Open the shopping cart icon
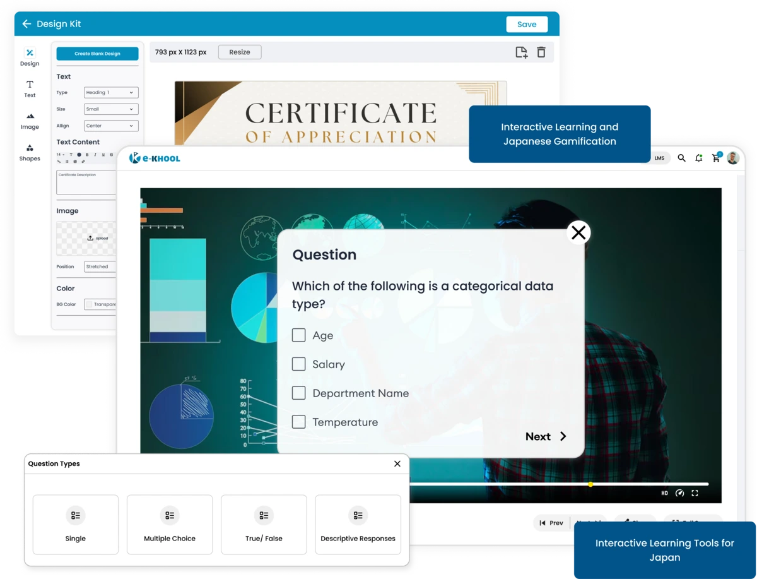The image size is (757, 579). 716,158
